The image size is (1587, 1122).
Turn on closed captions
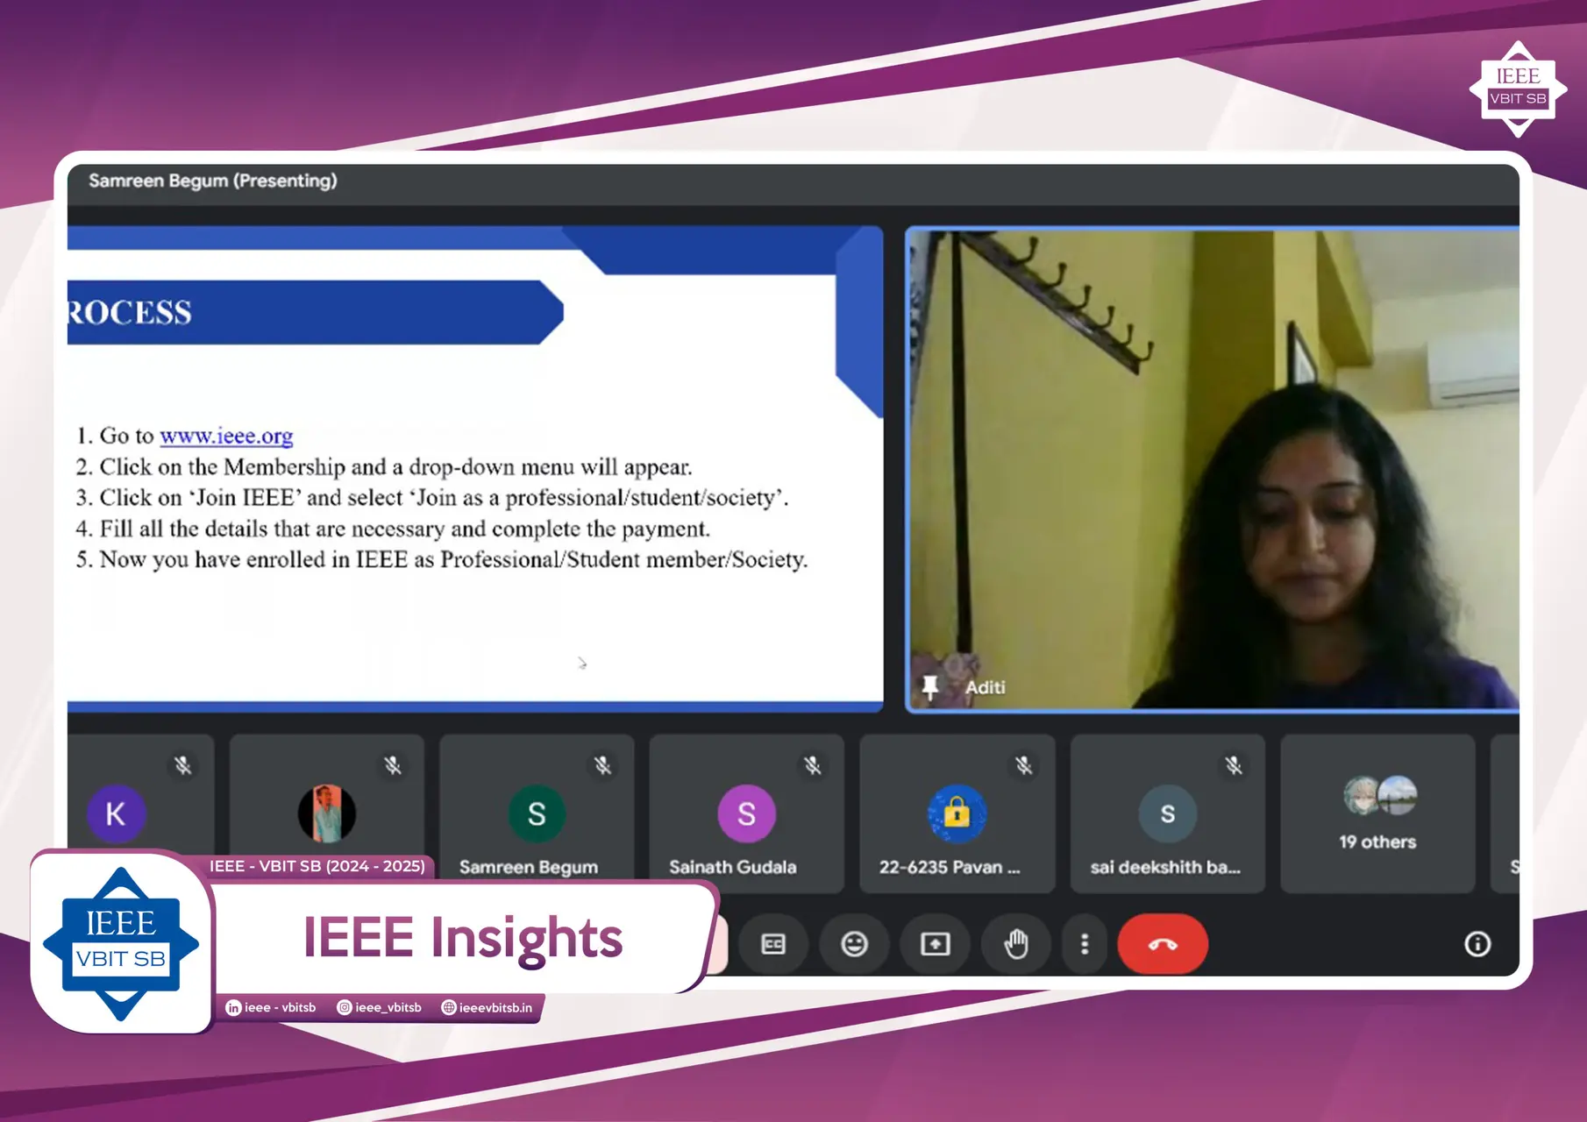(774, 944)
